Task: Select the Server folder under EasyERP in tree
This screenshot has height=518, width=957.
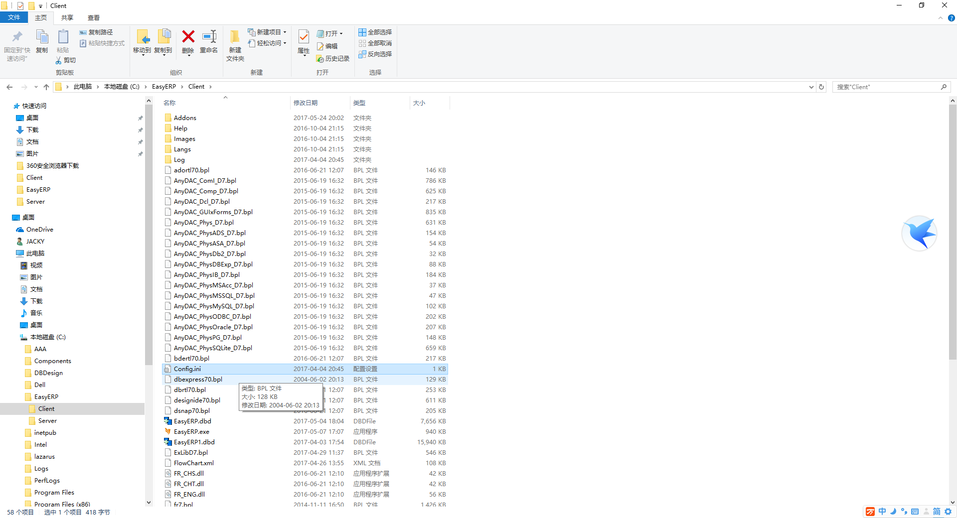Action: [x=47, y=421]
